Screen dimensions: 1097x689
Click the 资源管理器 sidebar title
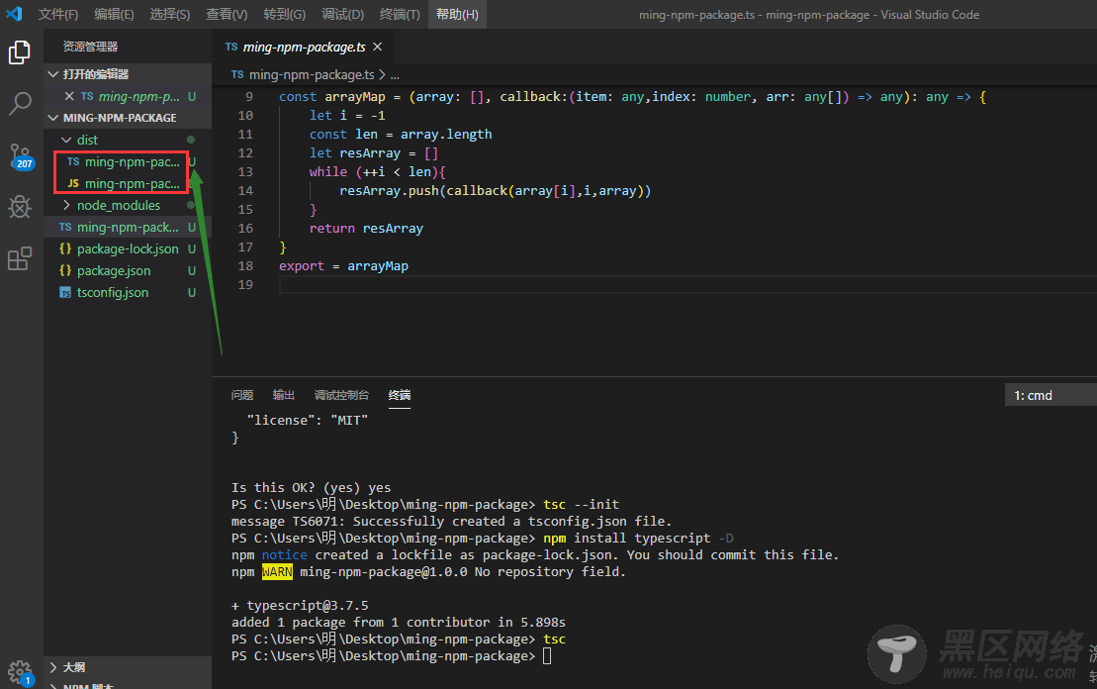[x=90, y=47]
